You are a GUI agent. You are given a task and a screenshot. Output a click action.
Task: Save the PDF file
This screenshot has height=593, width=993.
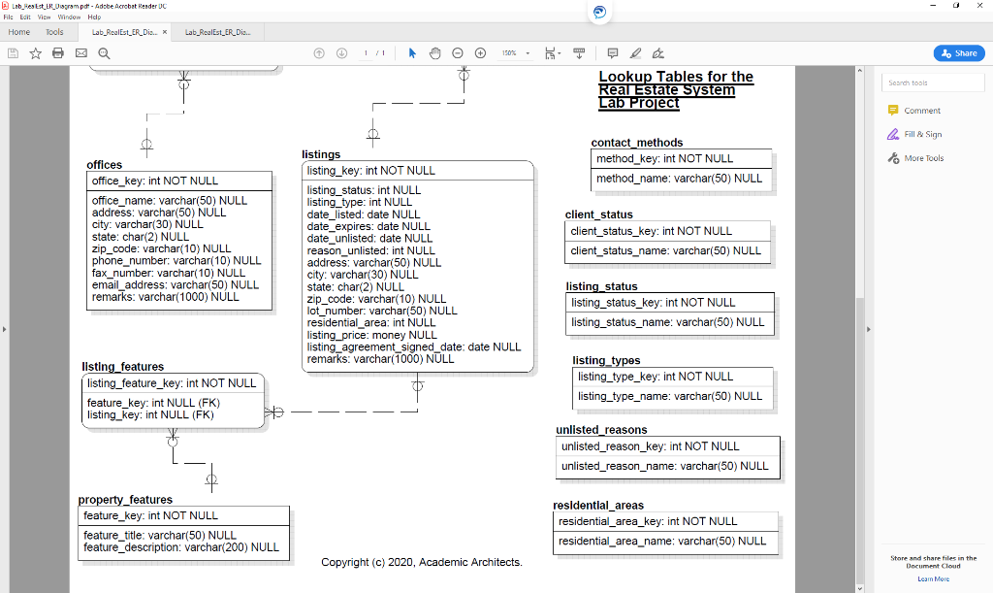click(11, 53)
